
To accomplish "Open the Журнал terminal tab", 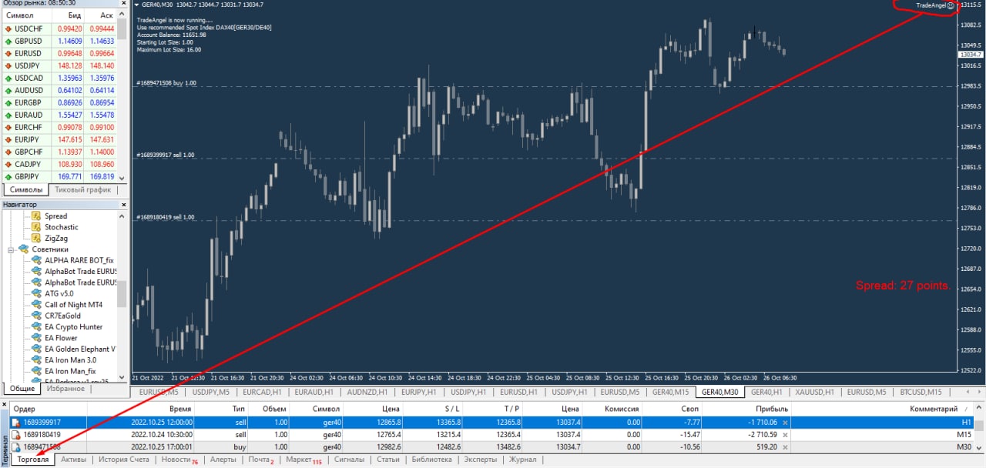I will (523, 460).
